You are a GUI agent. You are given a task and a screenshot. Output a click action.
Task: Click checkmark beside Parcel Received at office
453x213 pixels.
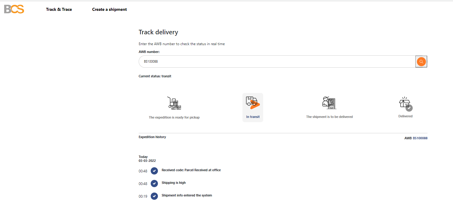[154, 171]
